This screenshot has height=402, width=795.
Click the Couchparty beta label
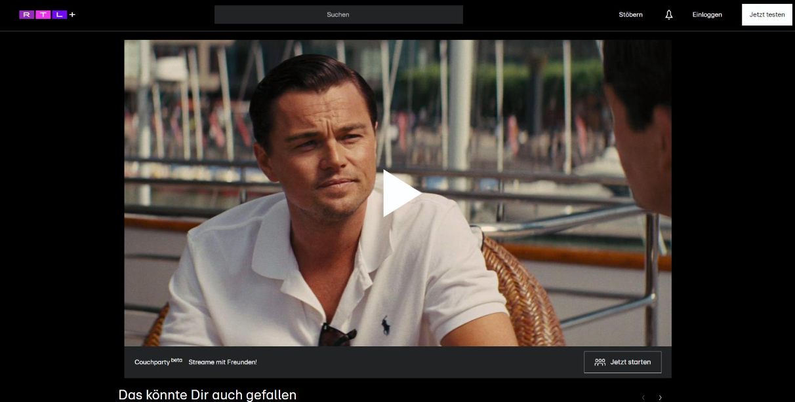tap(158, 361)
